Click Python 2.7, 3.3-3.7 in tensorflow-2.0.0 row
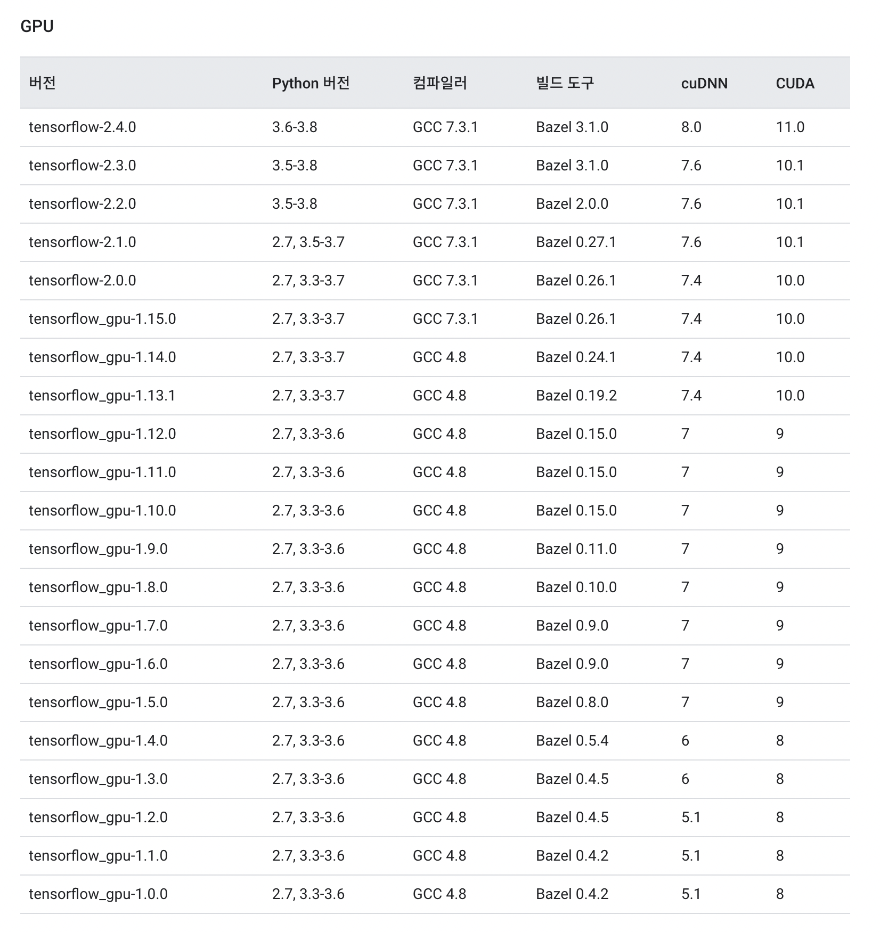Screen dimensions: 880x932 [x=308, y=281]
